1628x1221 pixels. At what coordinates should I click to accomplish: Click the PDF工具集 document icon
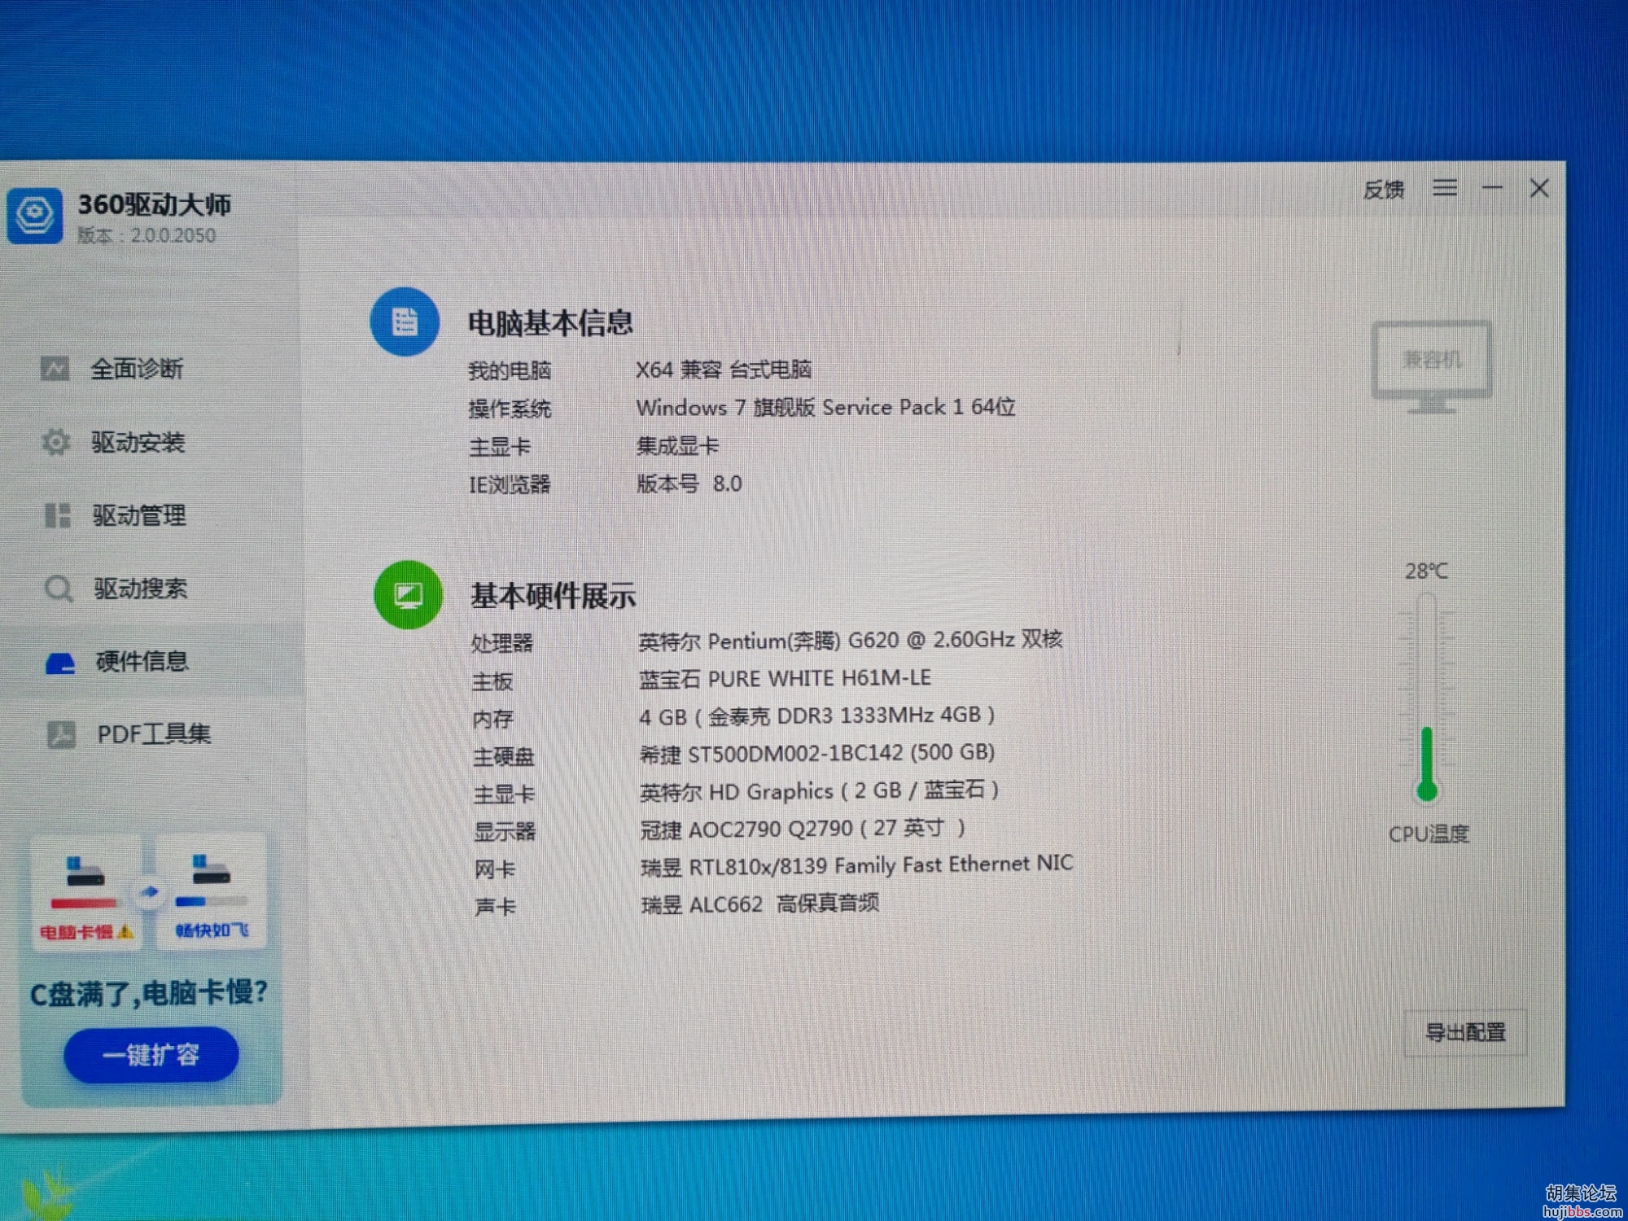61,734
